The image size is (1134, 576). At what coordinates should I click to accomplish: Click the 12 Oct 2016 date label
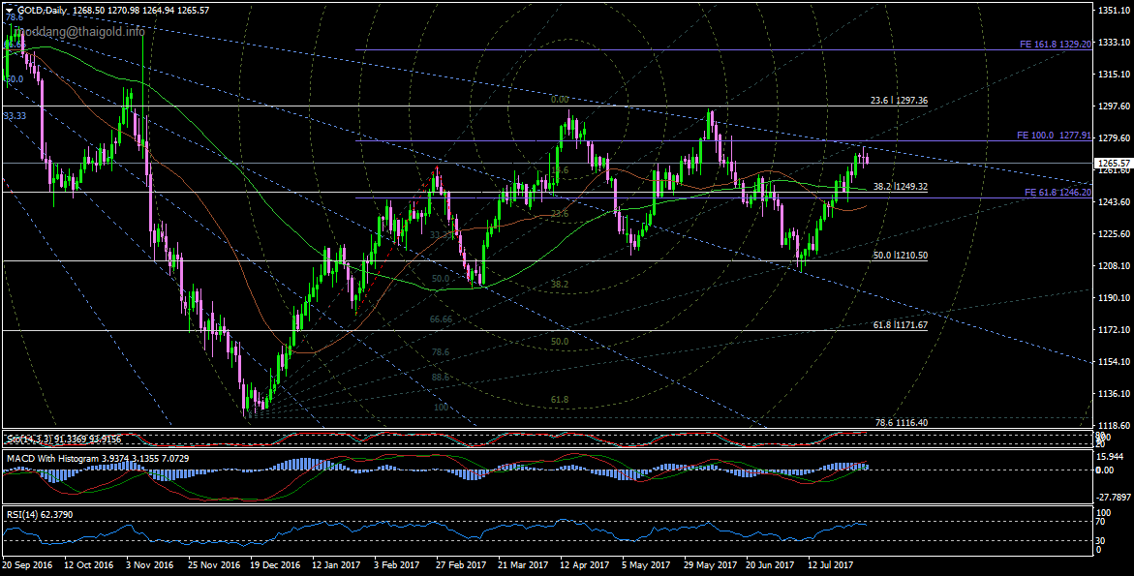[89, 564]
